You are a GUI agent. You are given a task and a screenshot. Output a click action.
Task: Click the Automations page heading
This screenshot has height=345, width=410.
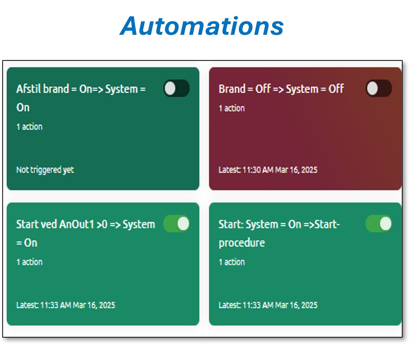tap(202, 26)
